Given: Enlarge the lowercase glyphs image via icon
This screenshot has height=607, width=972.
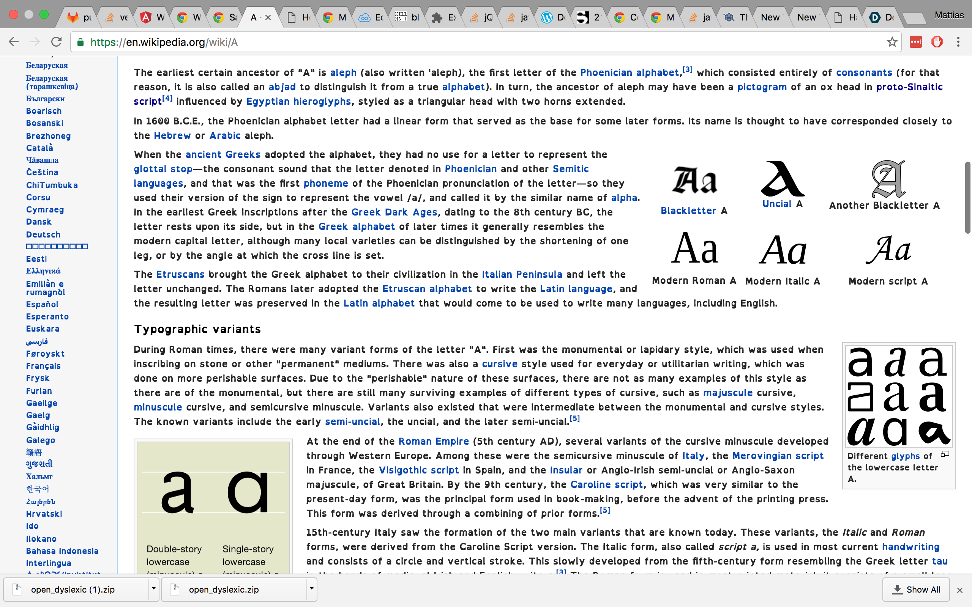Looking at the screenshot, I should point(945,454).
